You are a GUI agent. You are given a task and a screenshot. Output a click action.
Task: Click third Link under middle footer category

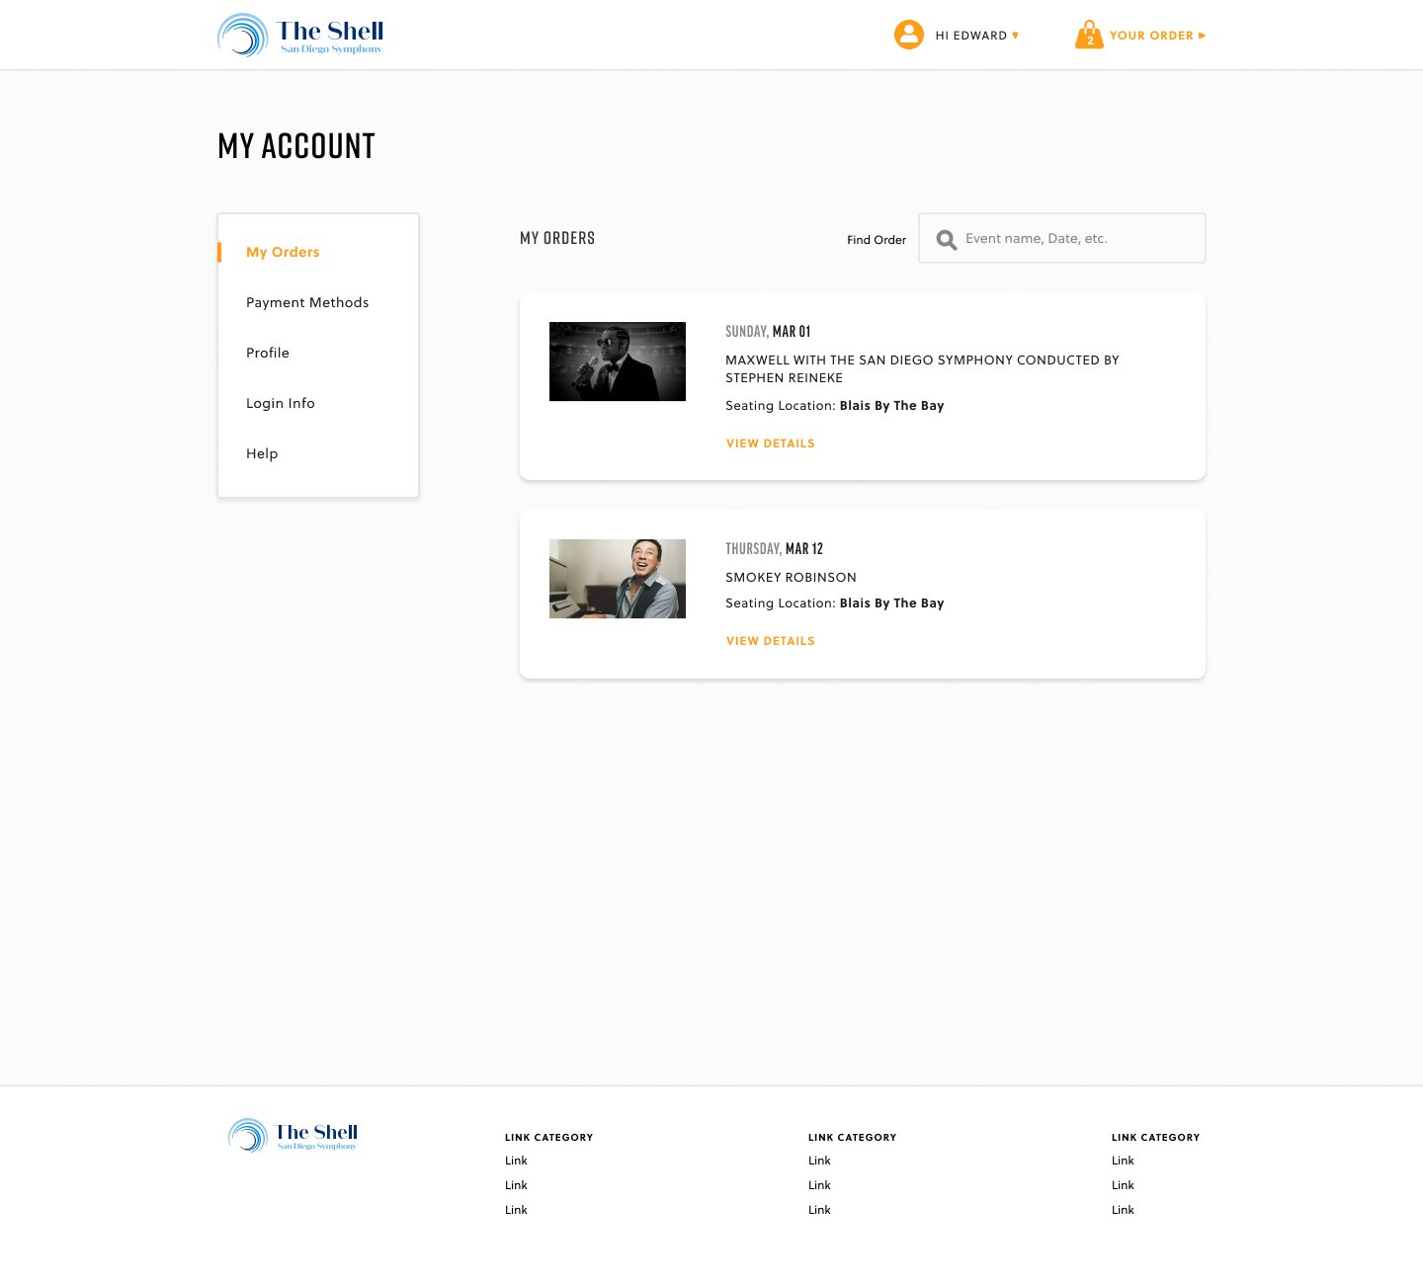point(819,1210)
